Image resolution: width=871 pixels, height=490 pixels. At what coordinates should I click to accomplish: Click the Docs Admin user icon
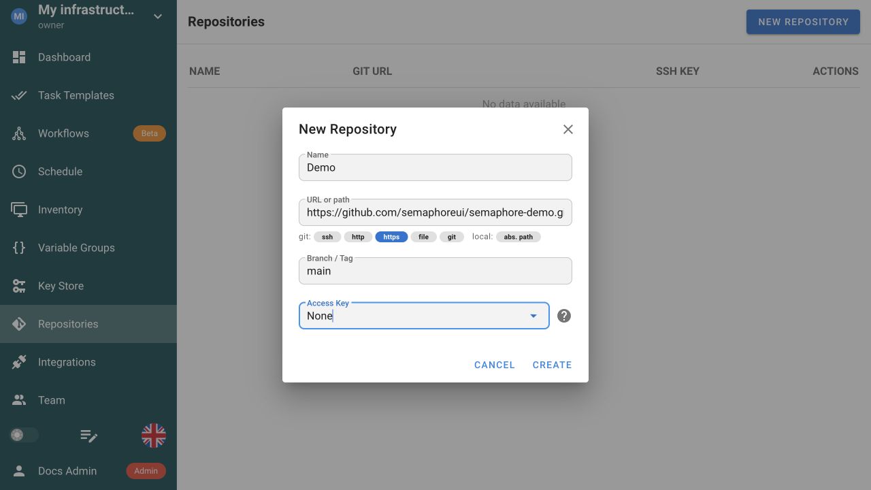click(x=19, y=471)
